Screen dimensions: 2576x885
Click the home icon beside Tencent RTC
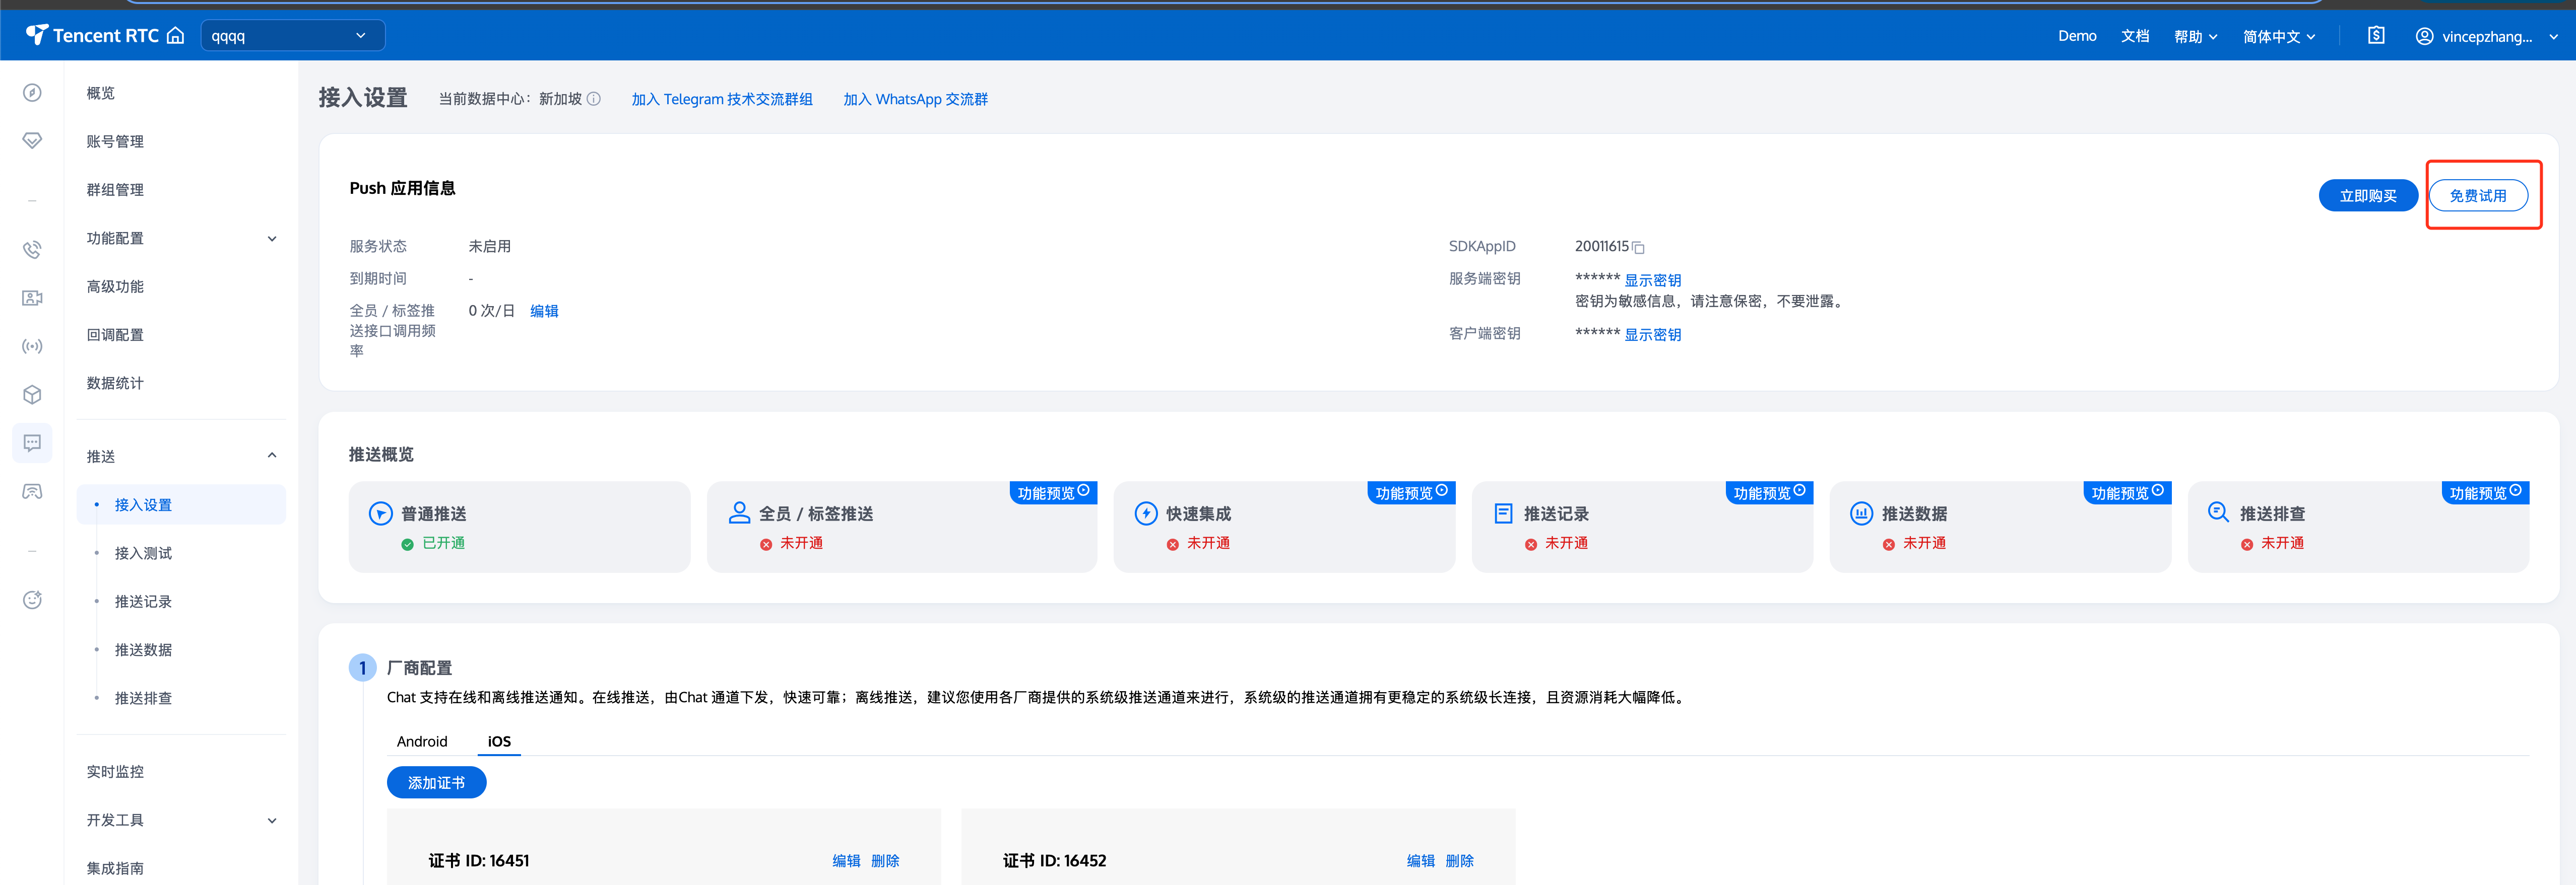tap(176, 36)
